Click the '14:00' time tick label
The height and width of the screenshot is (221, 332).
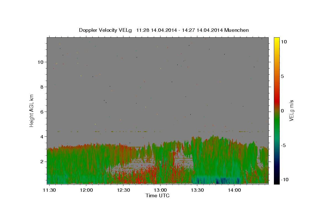tap(234, 190)
